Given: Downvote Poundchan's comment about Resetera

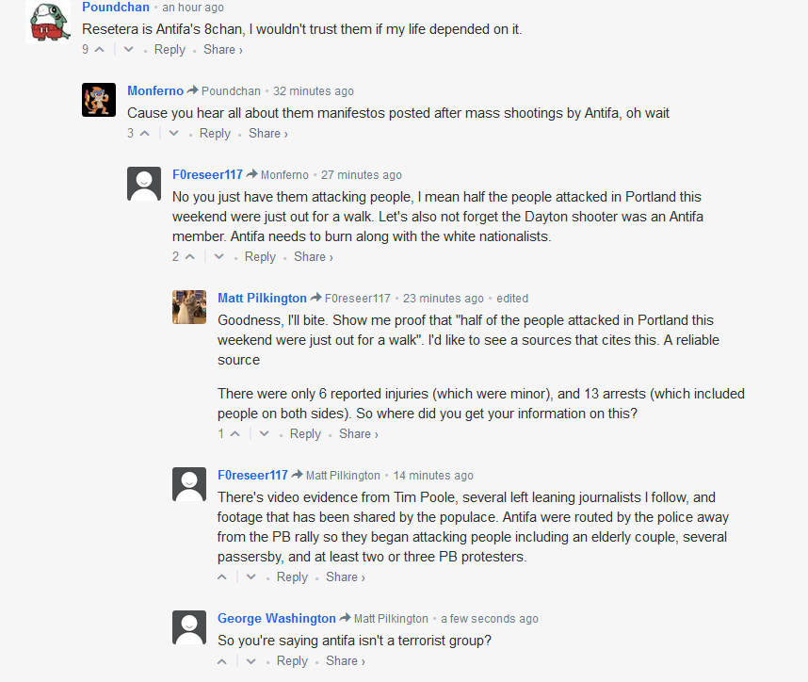Looking at the screenshot, I should tap(128, 50).
